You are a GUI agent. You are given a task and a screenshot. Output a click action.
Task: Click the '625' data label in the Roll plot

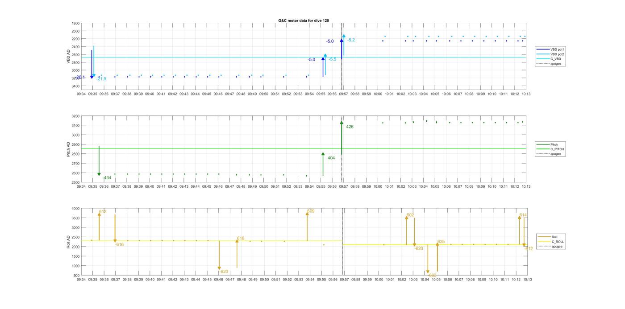tap(441, 242)
